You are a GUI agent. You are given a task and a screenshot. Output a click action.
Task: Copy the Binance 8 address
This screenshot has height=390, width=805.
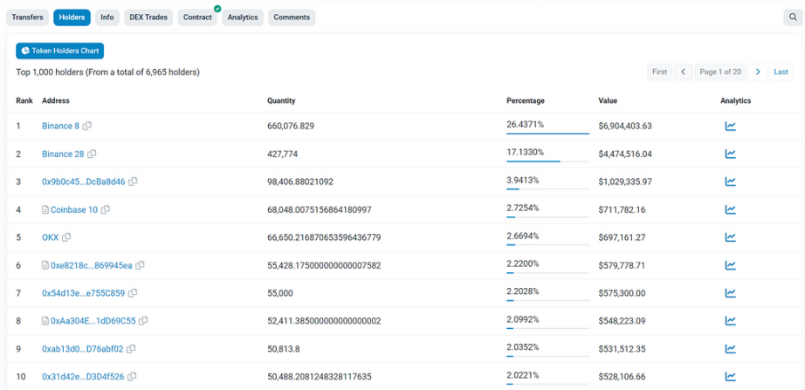87,126
